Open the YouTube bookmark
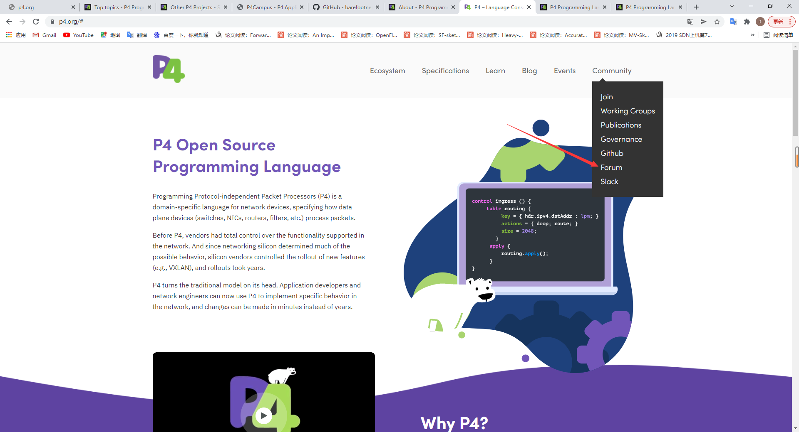Image resolution: width=799 pixels, height=432 pixels. tap(79, 35)
